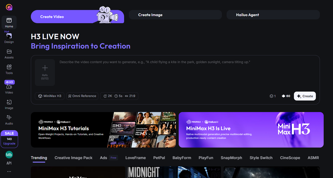Switch to the Trending tab
333x178 pixels.
[x=39, y=158]
